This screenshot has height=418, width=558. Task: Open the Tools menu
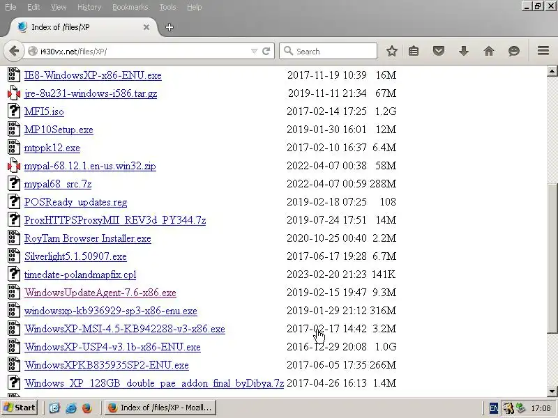click(x=167, y=7)
